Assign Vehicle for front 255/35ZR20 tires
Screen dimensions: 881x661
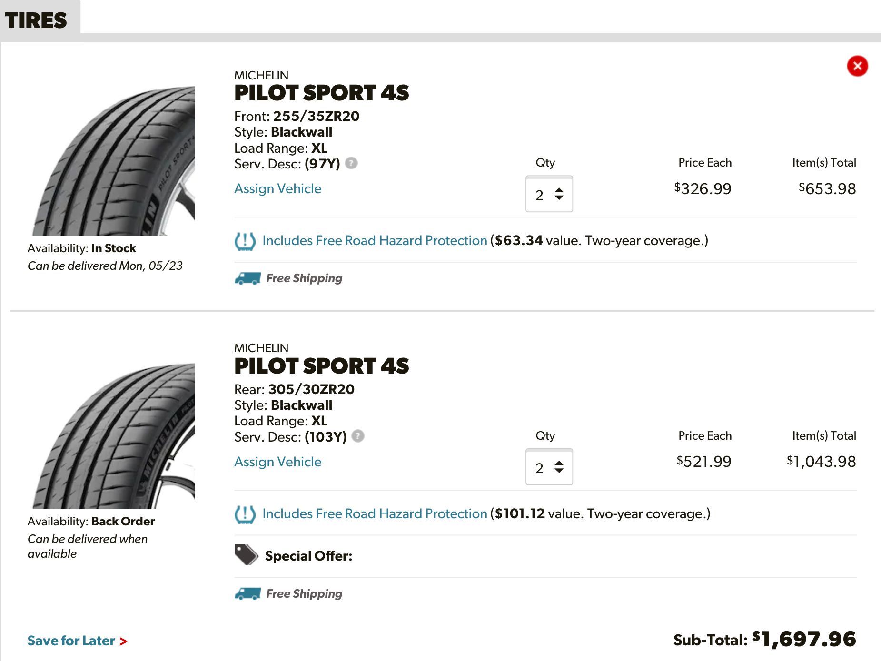click(x=277, y=189)
